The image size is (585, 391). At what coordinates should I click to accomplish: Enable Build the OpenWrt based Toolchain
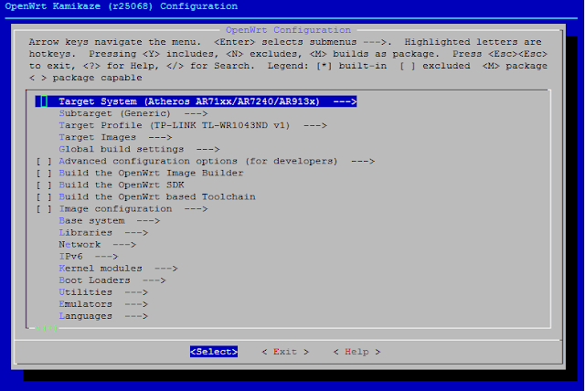coord(43,196)
